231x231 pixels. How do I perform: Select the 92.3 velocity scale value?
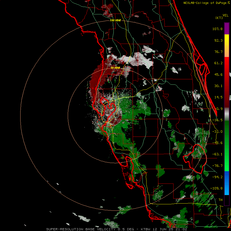pyautogui.click(x=218, y=40)
